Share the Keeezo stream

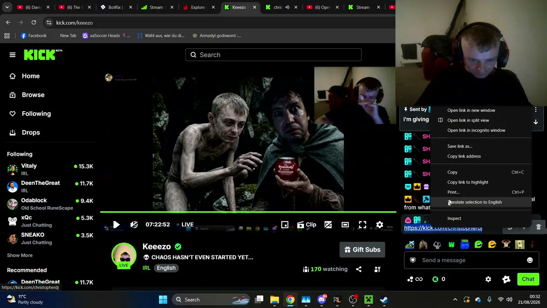(x=359, y=269)
